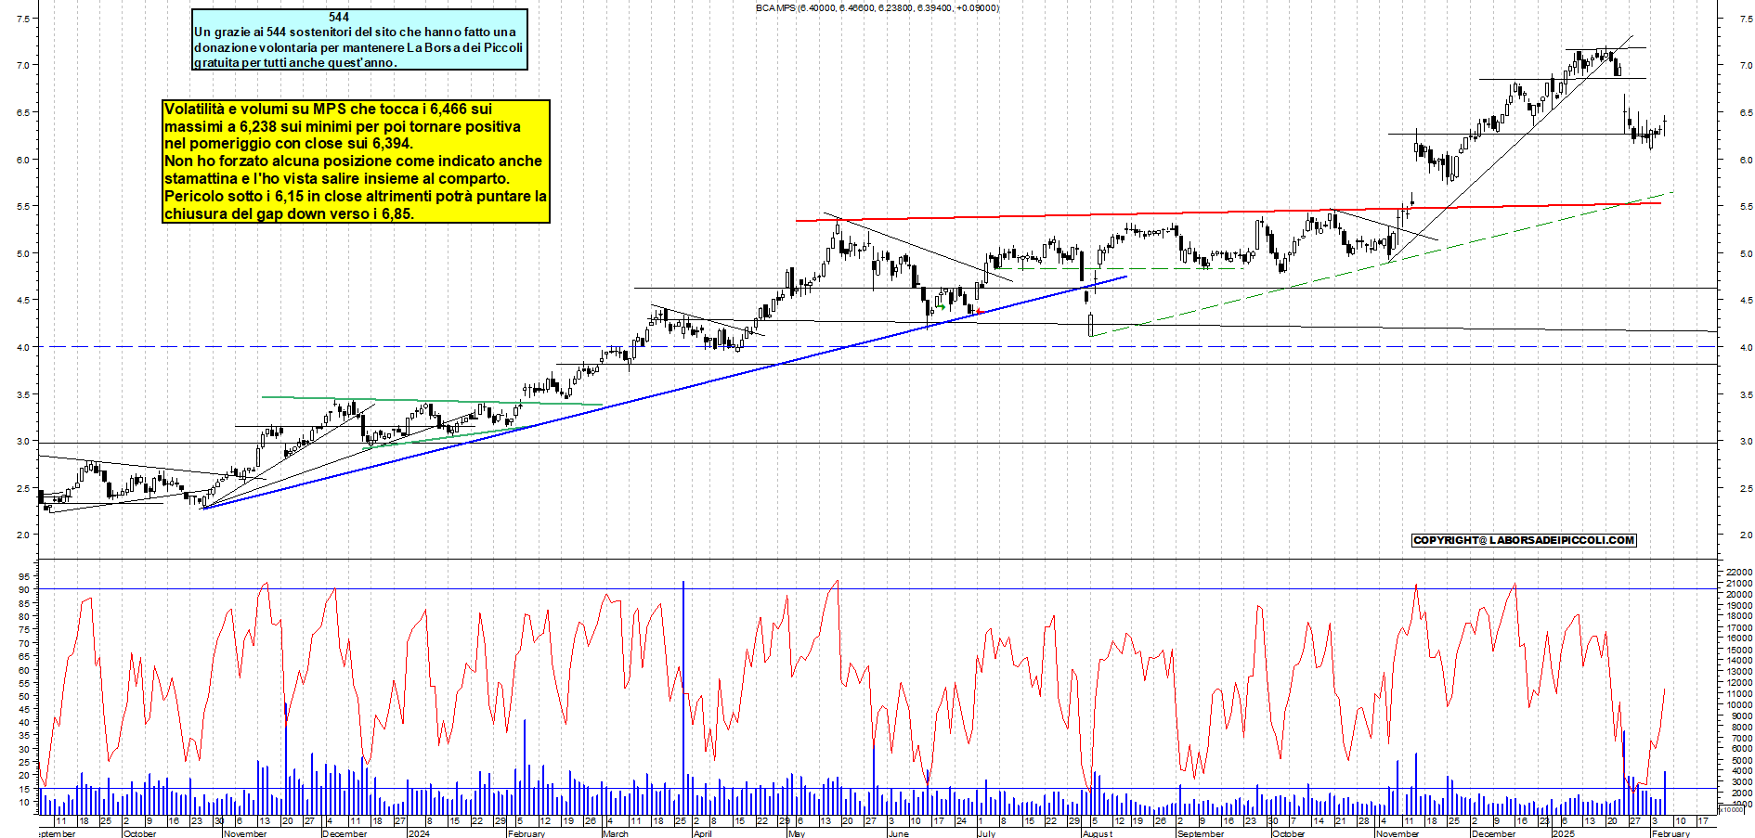Click 'nel pomeriggio con close sui 6,394' line
Image resolution: width=1755 pixels, height=838 pixels.
(289, 143)
